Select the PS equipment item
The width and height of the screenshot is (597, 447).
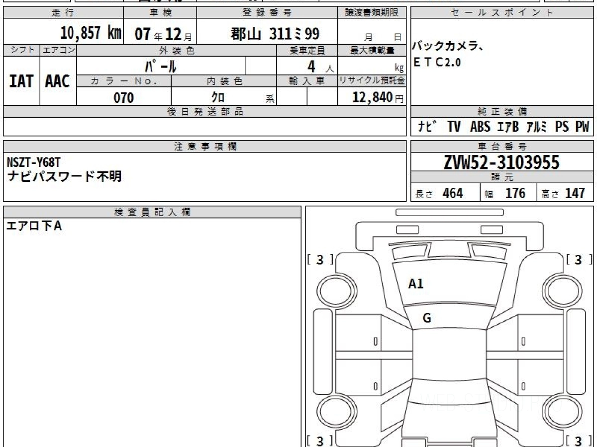562,127
